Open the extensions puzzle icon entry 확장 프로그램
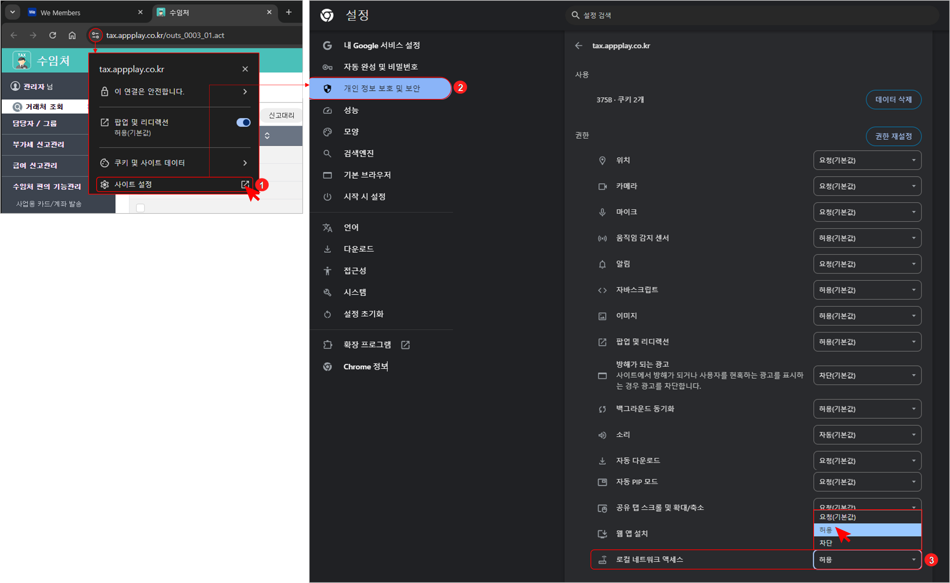 (x=366, y=345)
